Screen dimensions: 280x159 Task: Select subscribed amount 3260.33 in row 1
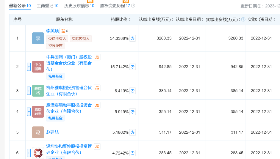(x=164, y=38)
